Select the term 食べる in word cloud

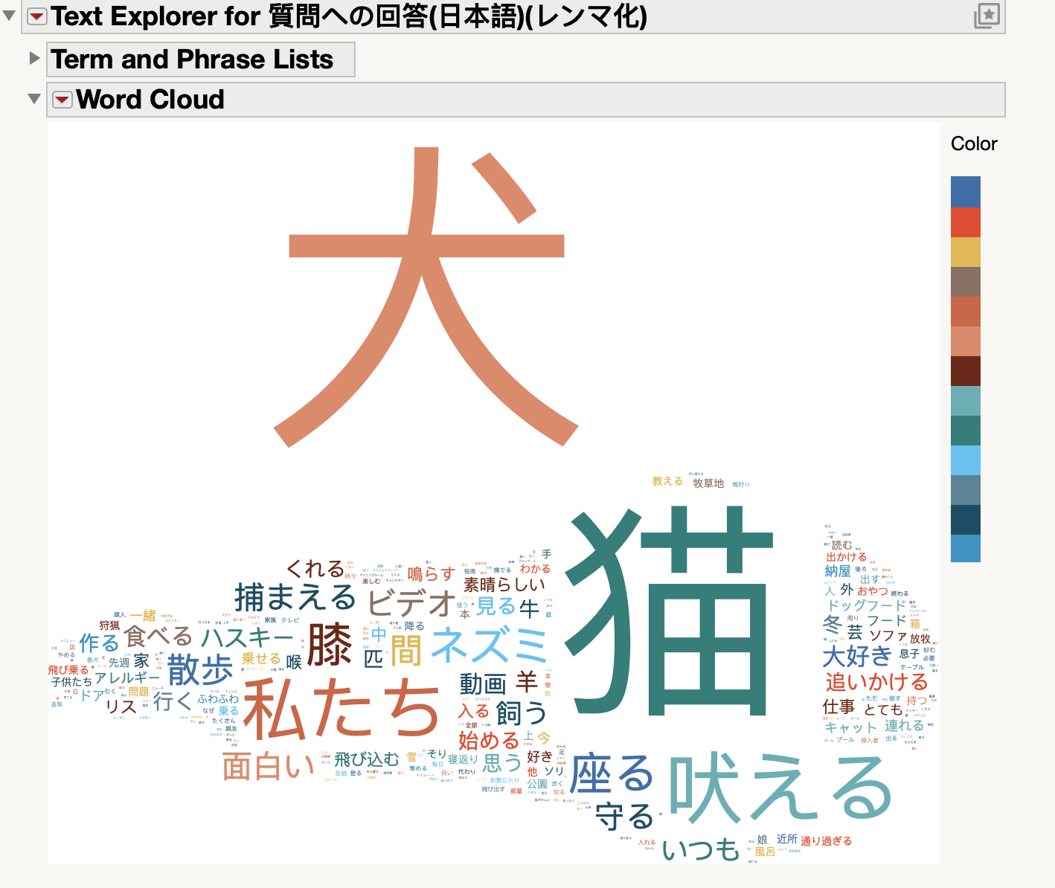point(158,637)
